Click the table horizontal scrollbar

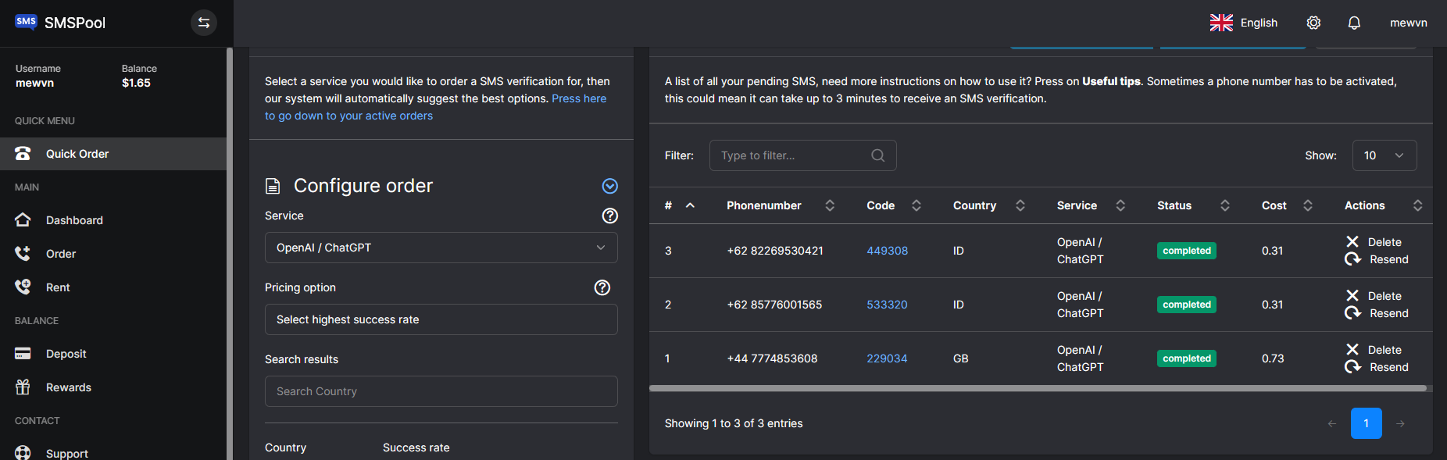pos(1038,388)
